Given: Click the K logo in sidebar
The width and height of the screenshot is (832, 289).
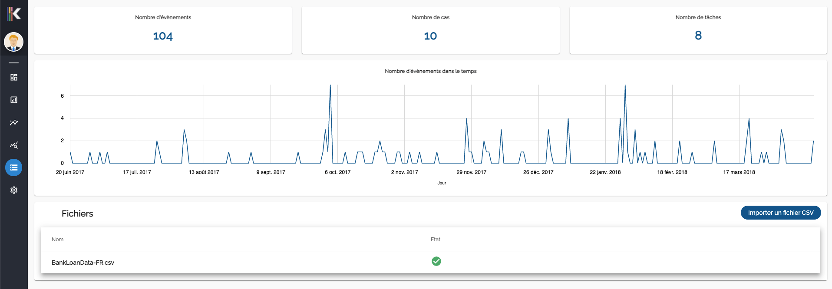Looking at the screenshot, I should tap(14, 14).
